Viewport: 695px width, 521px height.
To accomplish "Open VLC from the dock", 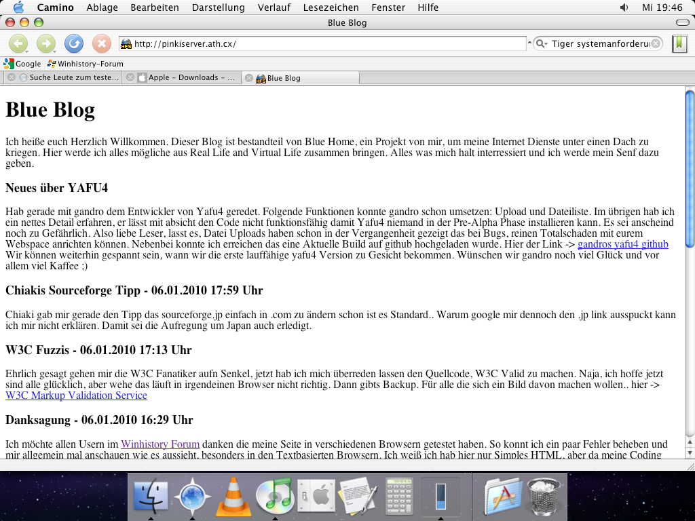I will click(x=233, y=497).
